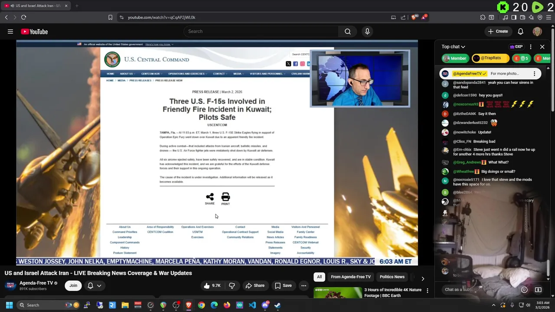This screenshot has width=555, height=312.
Task: Reload the page in browser toolbar
Action: 24,17
